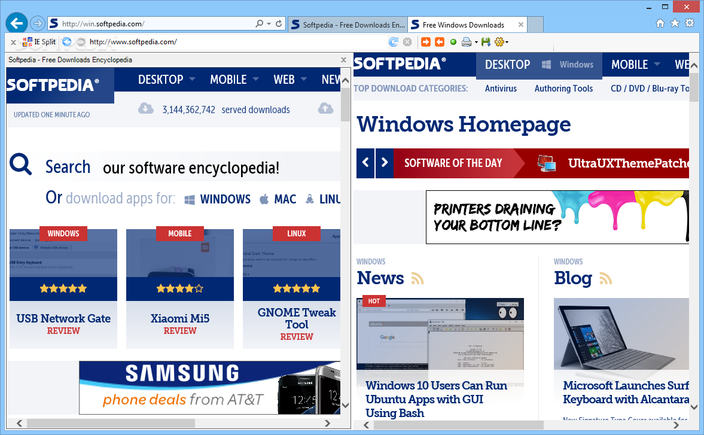Click the browser Back arrow button
The height and width of the screenshot is (435, 704).
(17, 23)
